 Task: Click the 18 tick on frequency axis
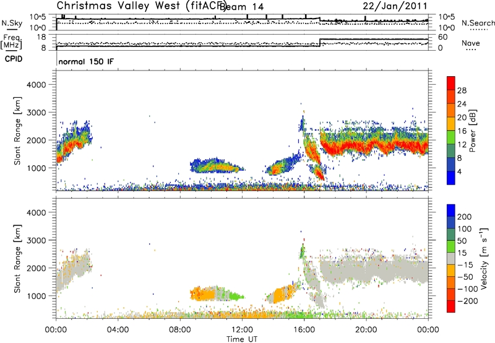(41, 37)
